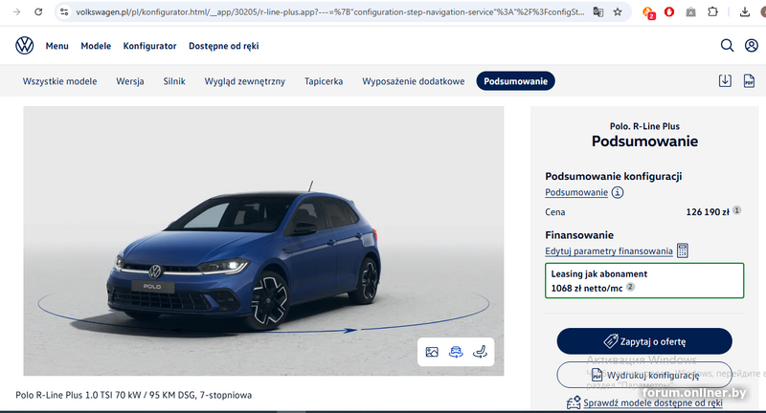Go to Wszystkie modele step
Image resolution: width=766 pixels, height=413 pixels.
59,81
